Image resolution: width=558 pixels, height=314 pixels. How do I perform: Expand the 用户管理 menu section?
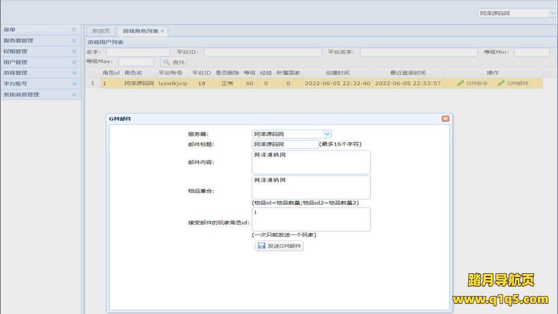(x=74, y=62)
